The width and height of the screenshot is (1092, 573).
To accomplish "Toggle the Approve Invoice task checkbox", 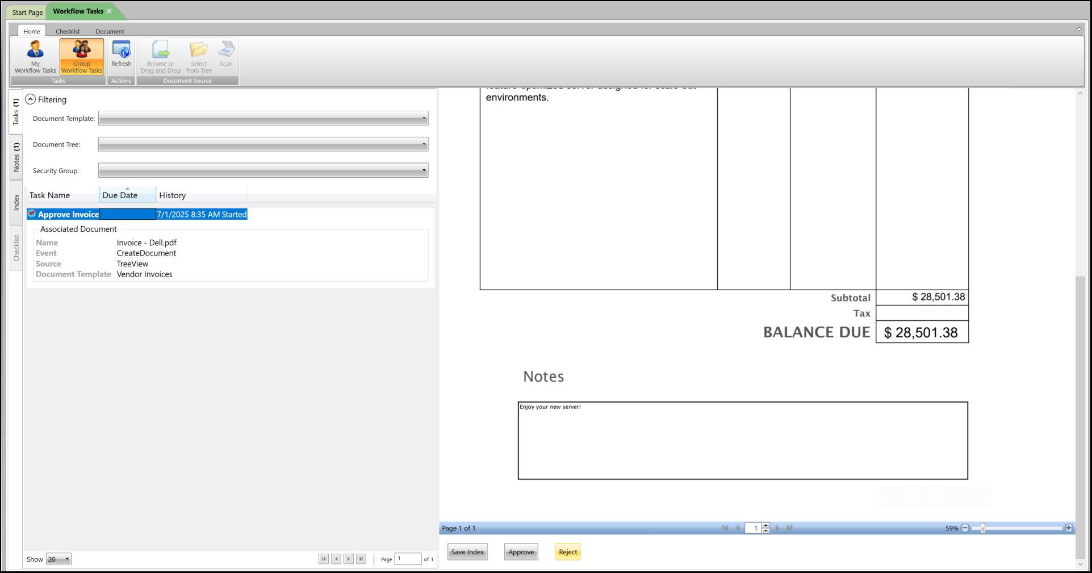I will pyautogui.click(x=32, y=214).
